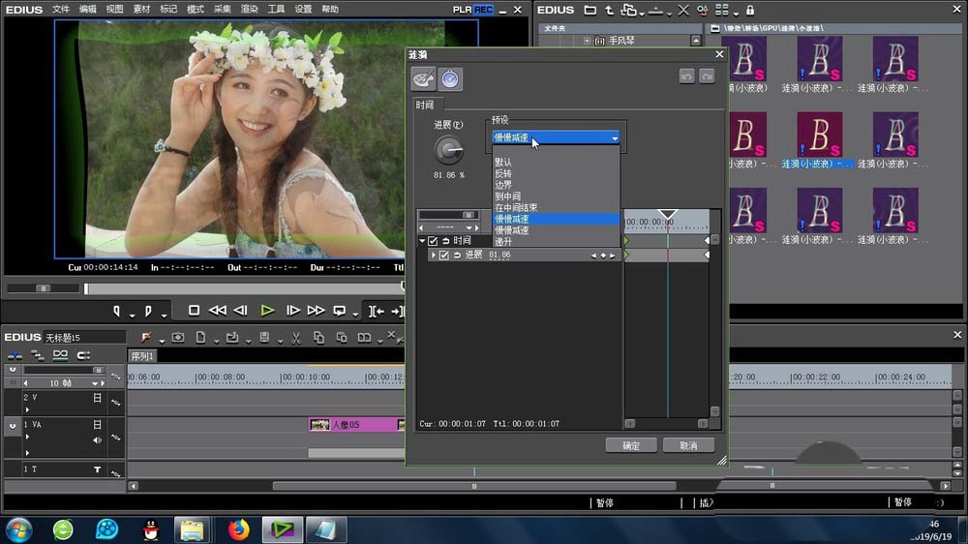Expand the 进展 parameter row
Viewport: 968px width, 544px height.
(433, 256)
